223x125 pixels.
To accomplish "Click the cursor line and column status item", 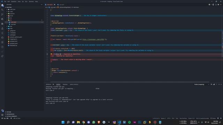I will click(156, 118).
